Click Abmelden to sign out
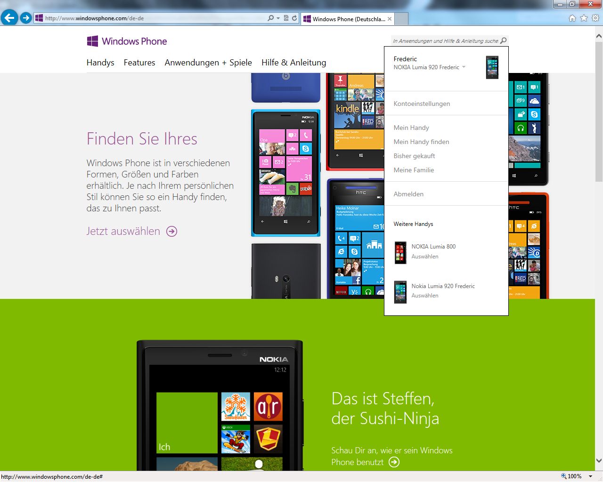The image size is (603, 482). click(408, 194)
